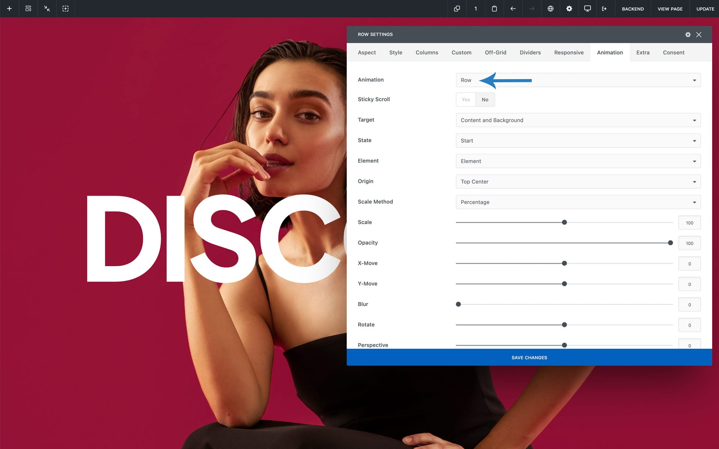This screenshot has width=719, height=449.
Task: Open the Origin dropdown set to Top Center
Action: tap(578, 181)
